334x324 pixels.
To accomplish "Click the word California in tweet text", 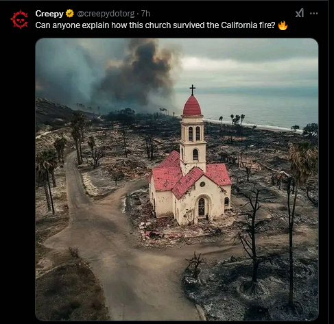I will pos(239,25).
